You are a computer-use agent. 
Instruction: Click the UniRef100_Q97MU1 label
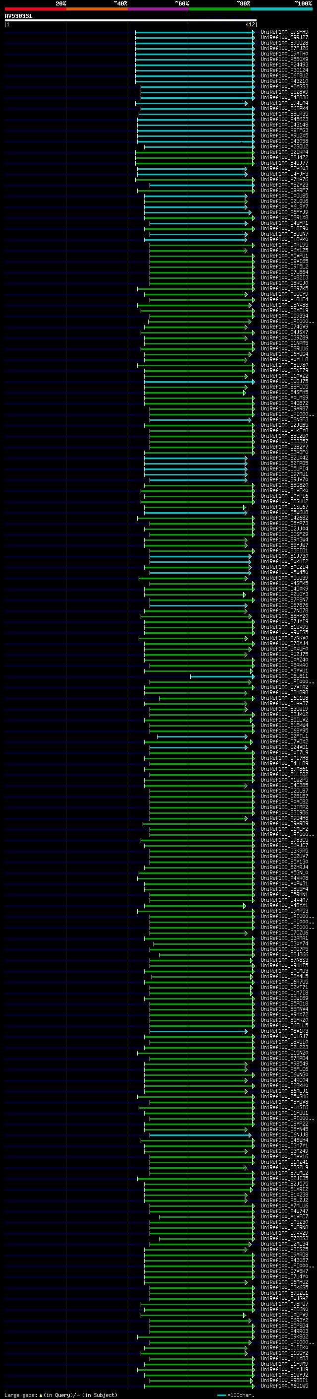click(x=284, y=474)
